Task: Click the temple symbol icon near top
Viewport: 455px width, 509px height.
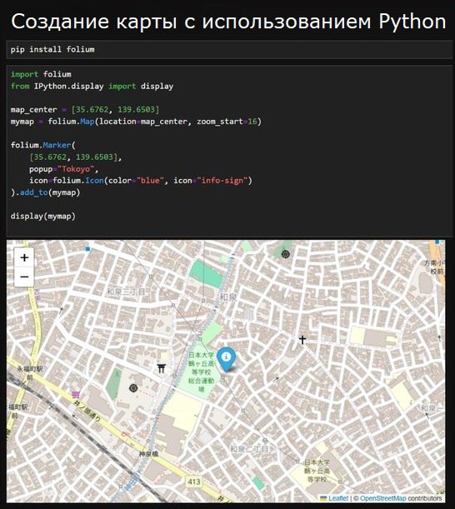Action: pyautogui.click(x=286, y=254)
